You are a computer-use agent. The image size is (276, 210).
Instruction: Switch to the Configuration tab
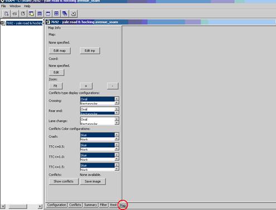[56, 205]
